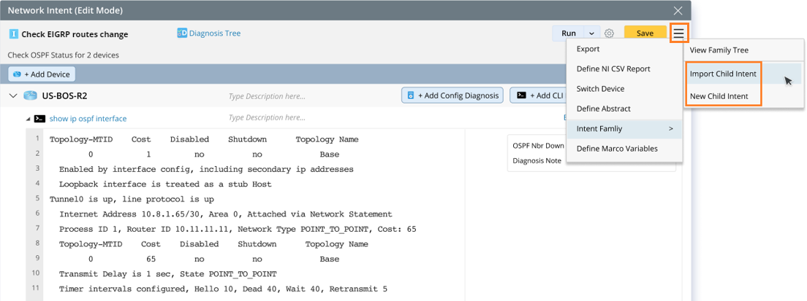Open the hamburger menu icon
This screenshot has width=807, height=301.
pos(679,34)
